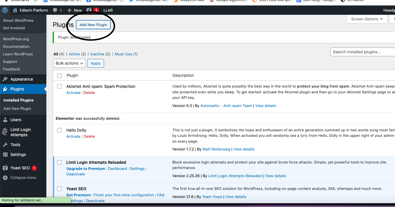The height and width of the screenshot is (207, 395).
Task: Deactivate the Yoast SEO plugin
Action: coord(95,201)
